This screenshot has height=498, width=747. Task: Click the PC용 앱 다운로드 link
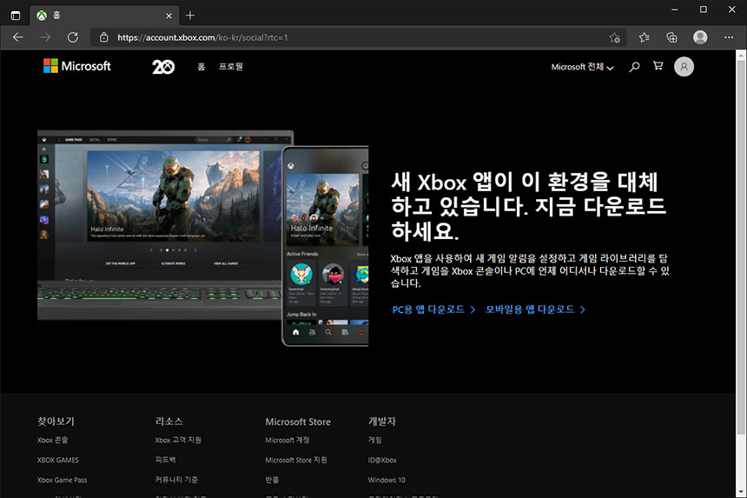pyautogui.click(x=433, y=309)
